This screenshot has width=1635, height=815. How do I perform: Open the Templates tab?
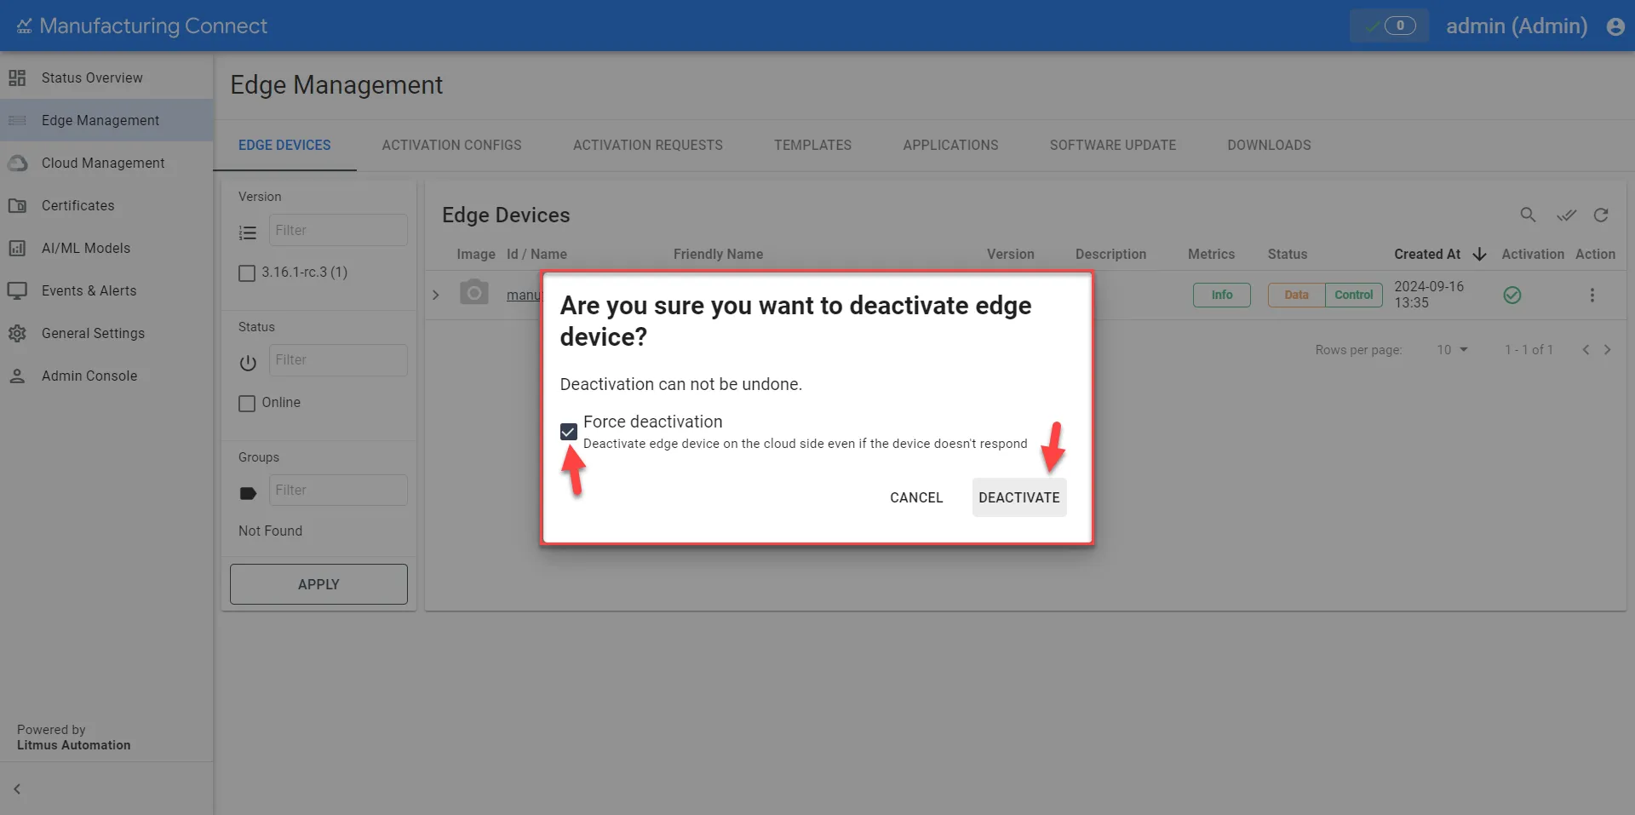(812, 145)
